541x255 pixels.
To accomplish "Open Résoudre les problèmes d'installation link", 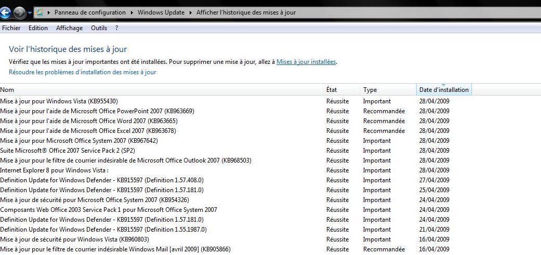I will click(82, 72).
